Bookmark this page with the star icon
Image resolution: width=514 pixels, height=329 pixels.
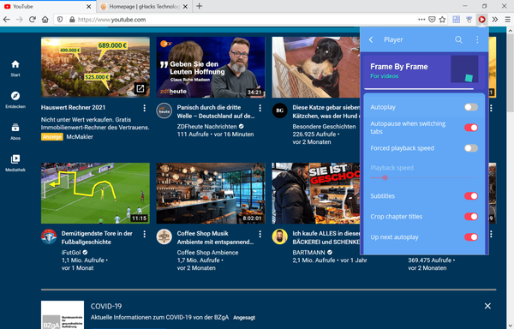(442, 20)
